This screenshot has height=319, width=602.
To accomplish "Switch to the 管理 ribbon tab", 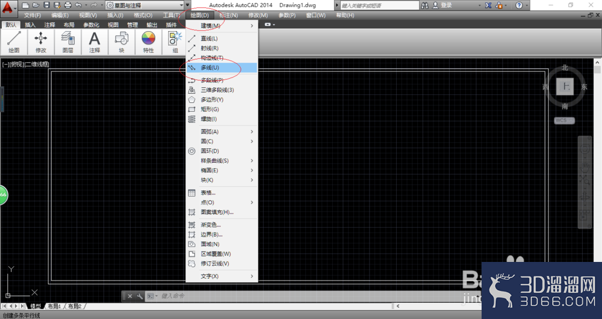I will pyautogui.click(x=132, y=25).
